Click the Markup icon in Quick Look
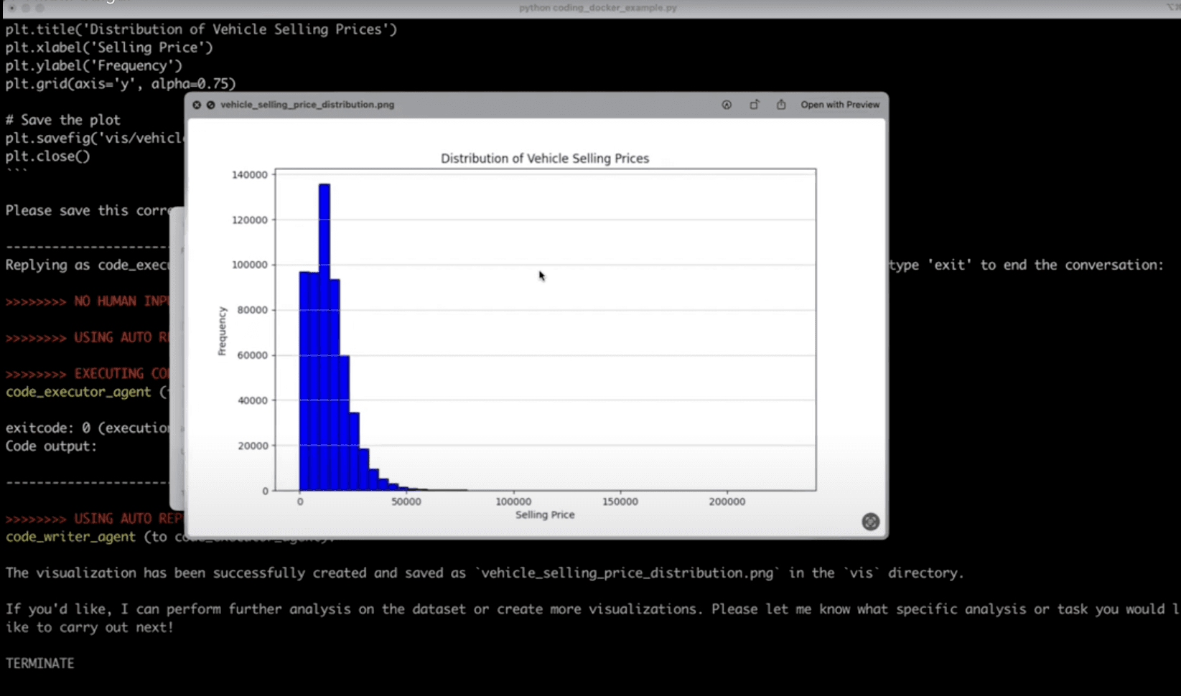This screenshot has width=1181, height=696. (x=727, y=105)
